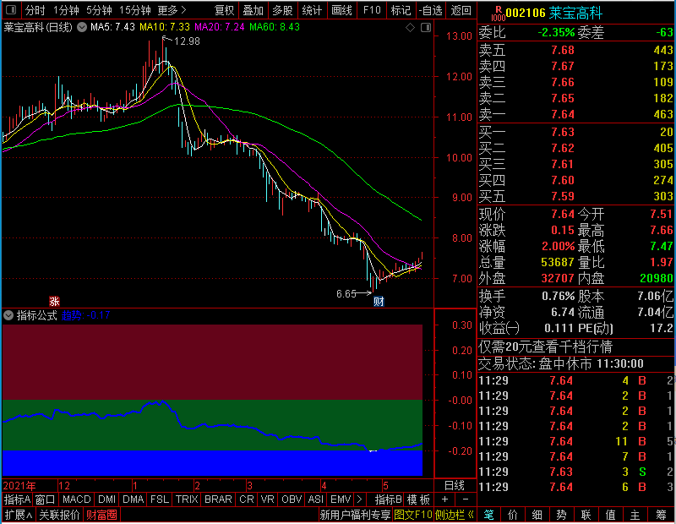Click the 返回 back button
Viewport: 676px width, 524px height.
pyautogui.click(x=461, y=10)
